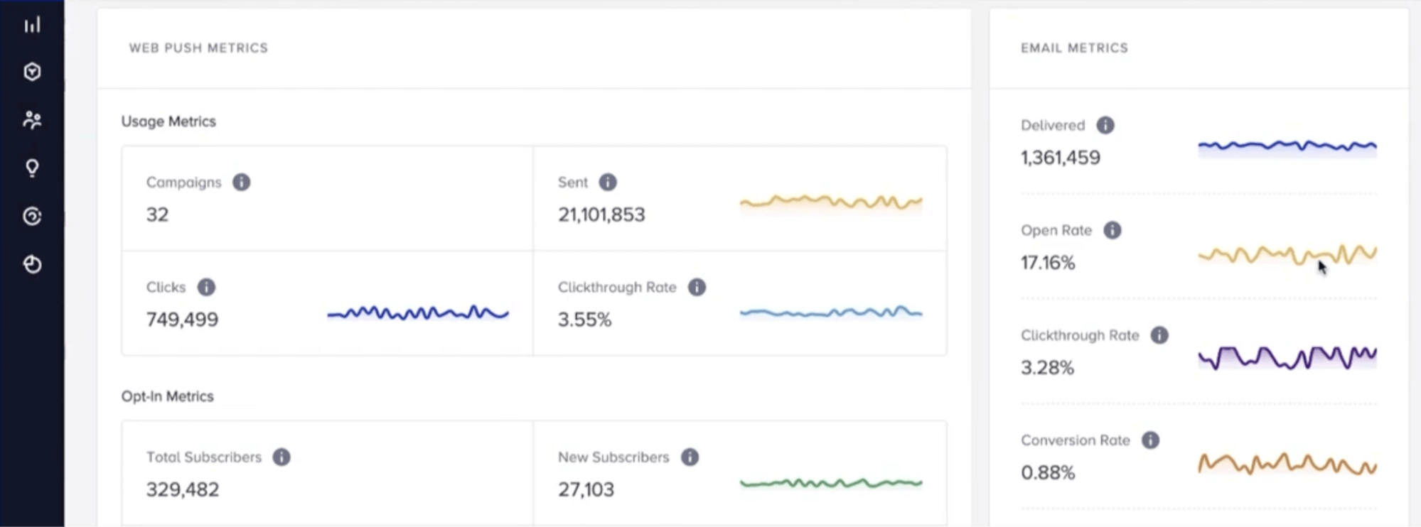Click the Delivered label
This screenshot has height=527, width=1421.
click(x=1053, y=125)
